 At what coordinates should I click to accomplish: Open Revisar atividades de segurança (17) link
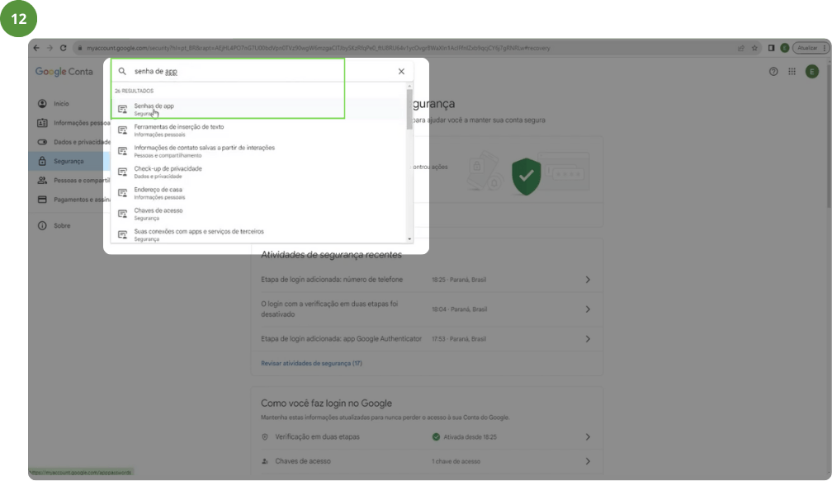pos(311,363)
